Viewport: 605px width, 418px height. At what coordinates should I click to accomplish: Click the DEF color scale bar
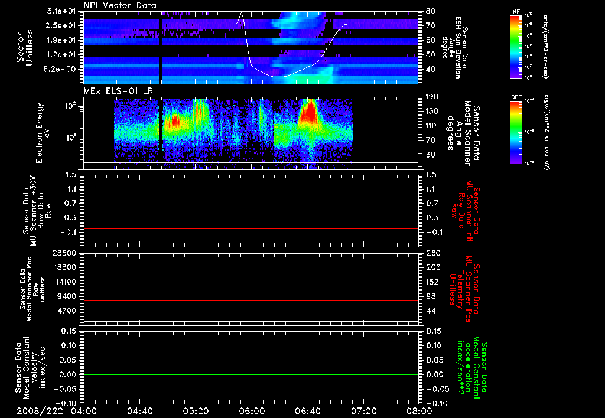pyautogui.click(x=516, y=132)
